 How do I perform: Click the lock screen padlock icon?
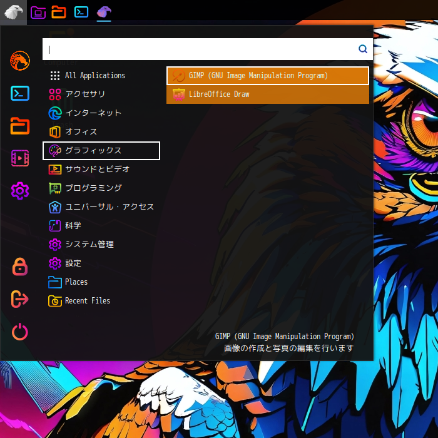coord(20,267)
